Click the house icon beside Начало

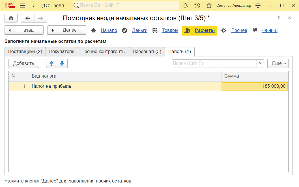[x=93, y=30]
